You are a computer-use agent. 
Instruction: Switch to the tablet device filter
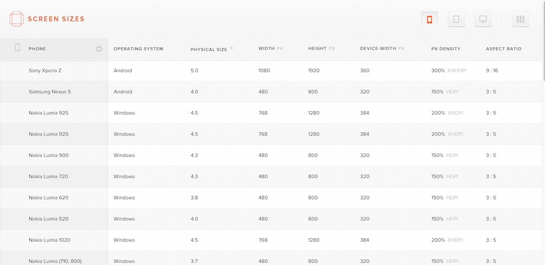click(456, 20)
